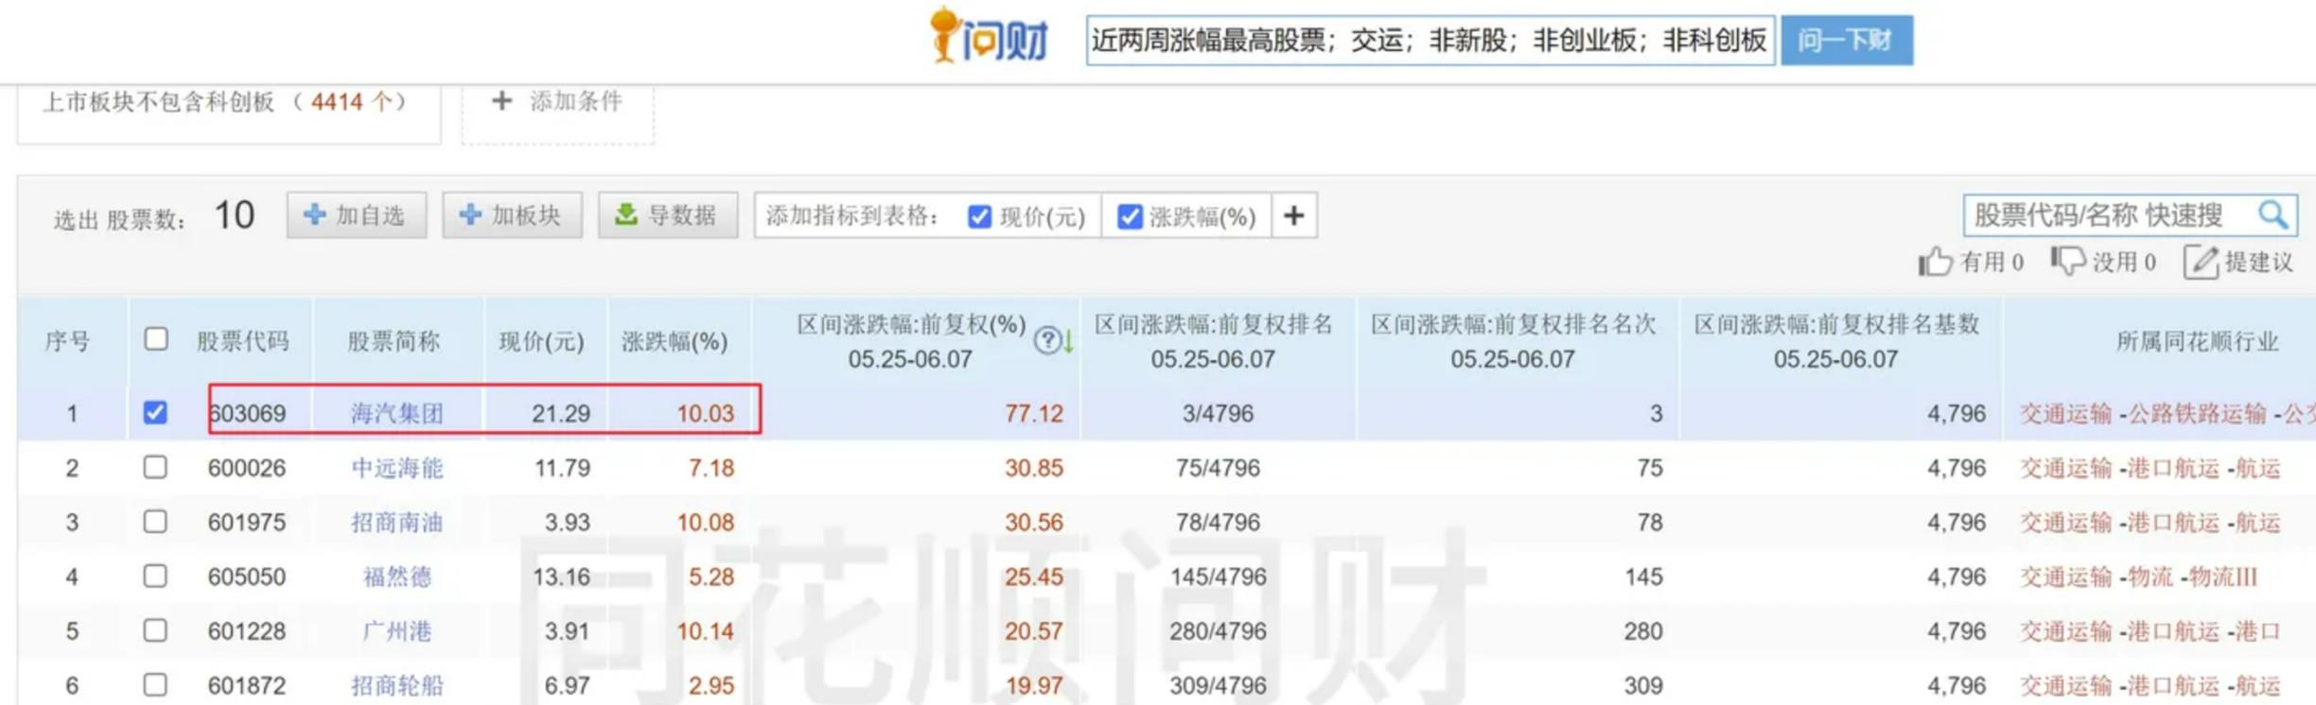Check the 601975 招商南油 row checkbox
This screenshot has height=705, width=2316.
[155, 521]
